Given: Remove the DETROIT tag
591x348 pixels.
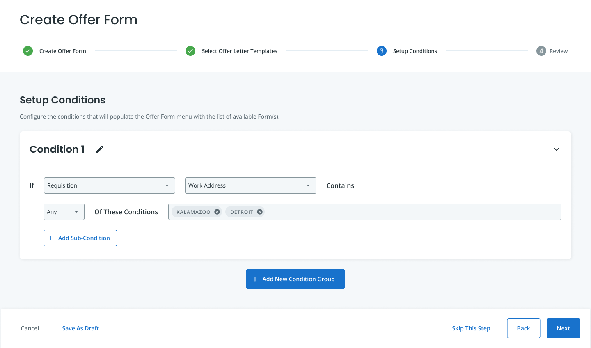Looking at the screenshot, I should coord(260,212).
